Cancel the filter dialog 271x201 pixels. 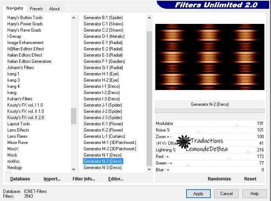click(226, 194)
